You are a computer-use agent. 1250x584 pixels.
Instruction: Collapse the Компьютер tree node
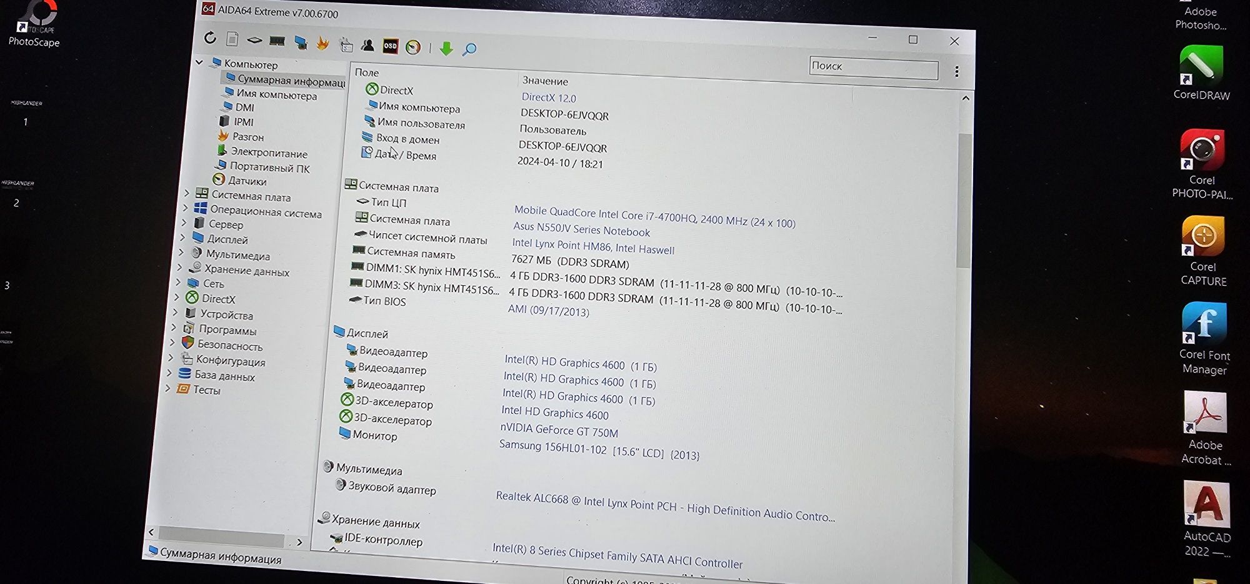[x=199, y=62]
